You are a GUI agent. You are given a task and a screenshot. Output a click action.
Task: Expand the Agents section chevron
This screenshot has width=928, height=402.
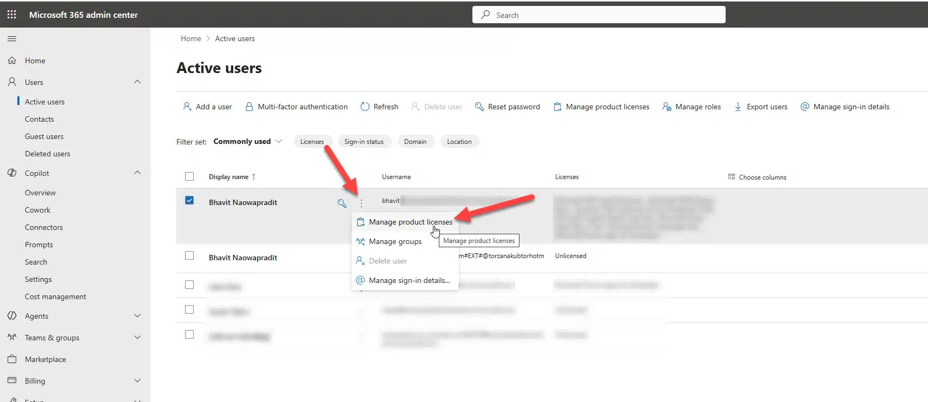point(137,315)
